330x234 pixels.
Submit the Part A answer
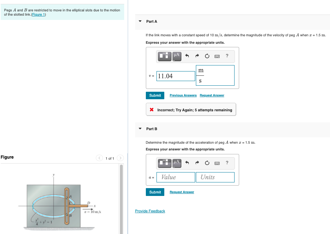tap(155, 95)
